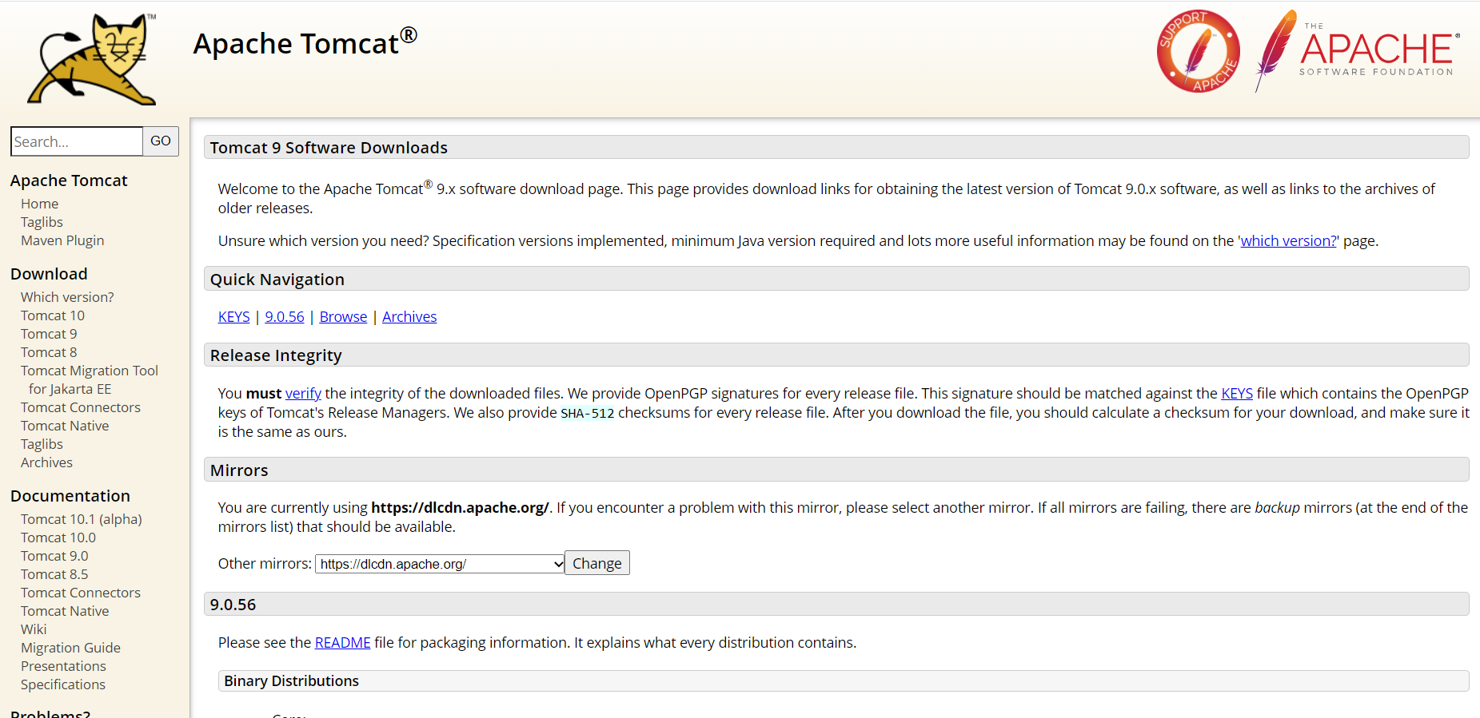Open Archives in Download sidebar
This screenshot has height=718, width=1480.
46,462
